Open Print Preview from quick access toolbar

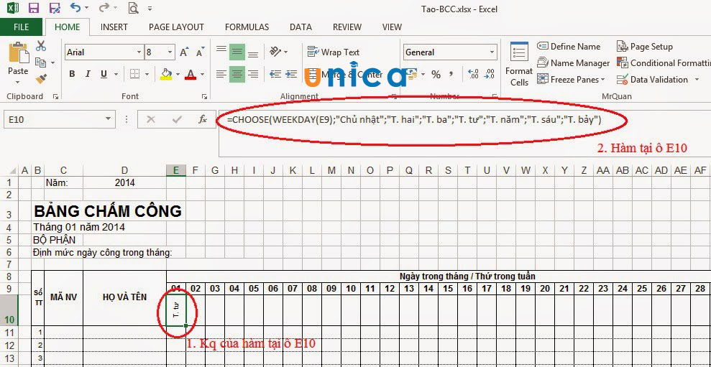tap(133, 8)
